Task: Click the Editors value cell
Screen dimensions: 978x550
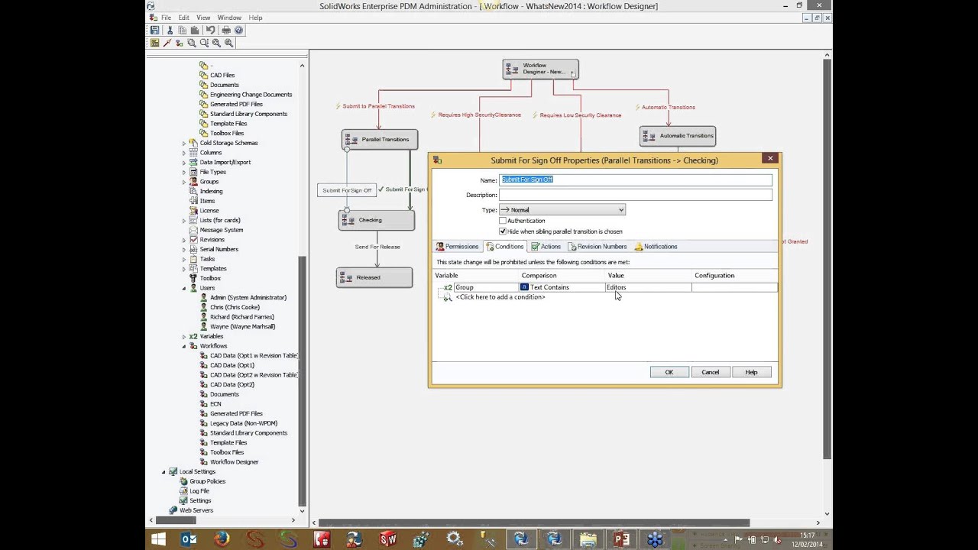Action: [x=648, y=287]
